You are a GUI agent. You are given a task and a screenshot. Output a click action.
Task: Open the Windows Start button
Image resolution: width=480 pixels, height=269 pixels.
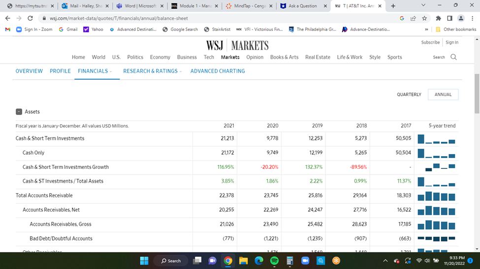click(x=144, y=261)
